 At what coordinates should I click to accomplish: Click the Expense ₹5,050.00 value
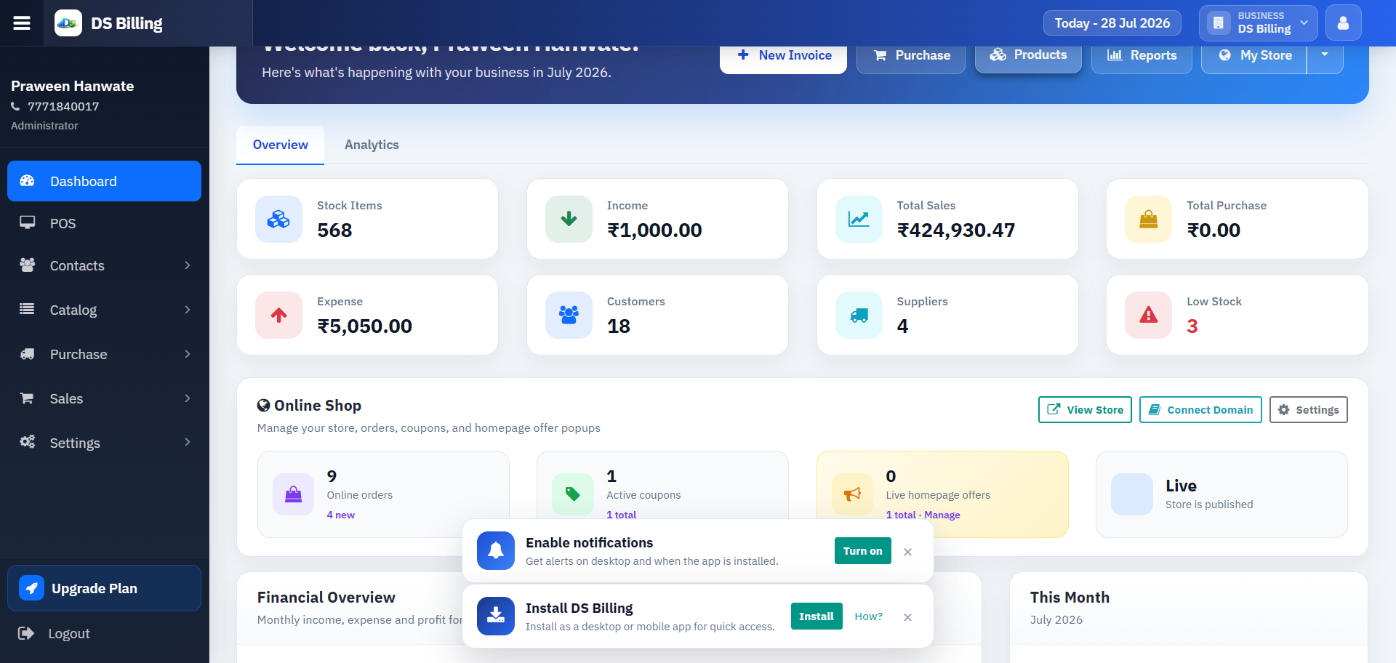(364, 326)
